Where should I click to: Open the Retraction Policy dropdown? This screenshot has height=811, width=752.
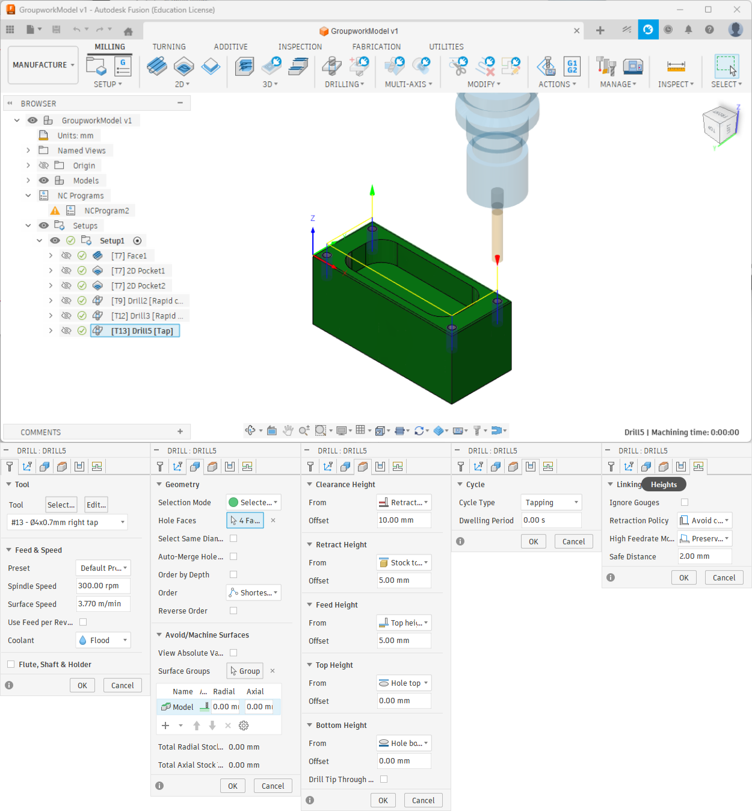tap(704, 520)
